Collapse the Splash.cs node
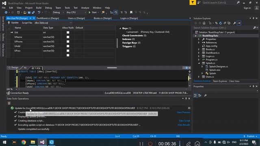This screenshot has width=260, height=146. (x=199, y=63)
